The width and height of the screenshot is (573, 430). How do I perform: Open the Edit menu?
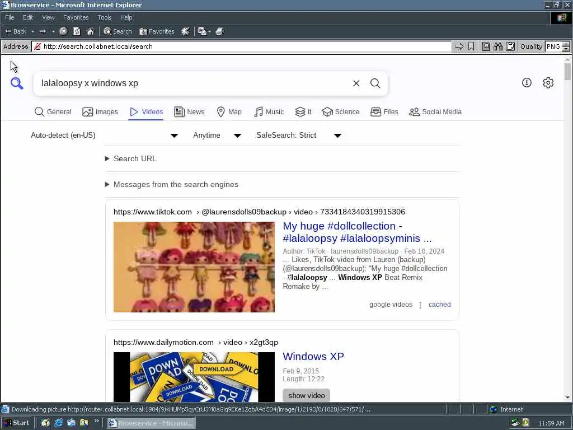(x=28, y=17)
